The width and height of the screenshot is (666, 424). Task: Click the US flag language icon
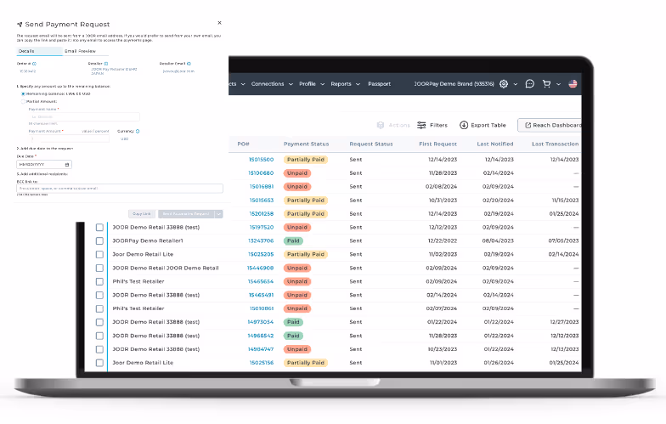pyautogui.click(x=573, y=83)
